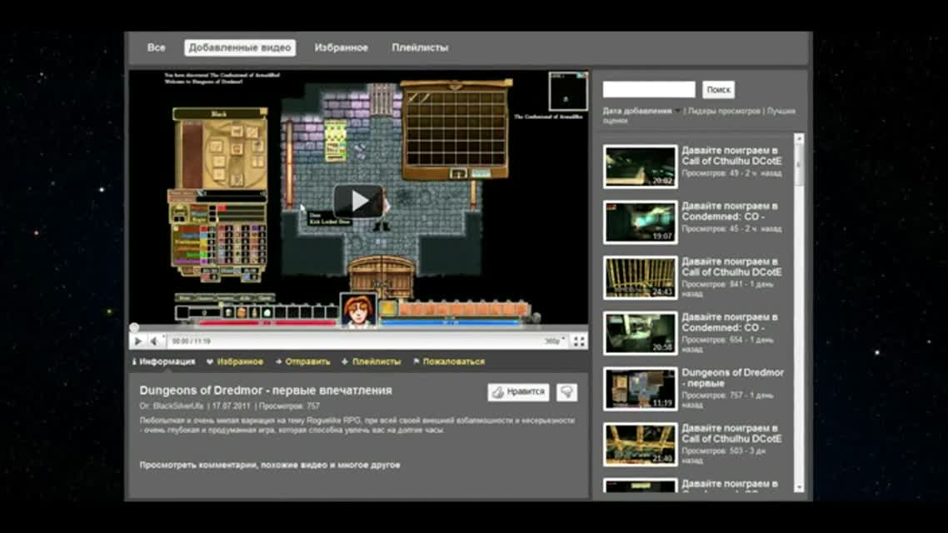This screenshot has width=948, height=533.
Task: Open the 20:02 Call of Cthulhu thumbnail
Action: [641, 167]
